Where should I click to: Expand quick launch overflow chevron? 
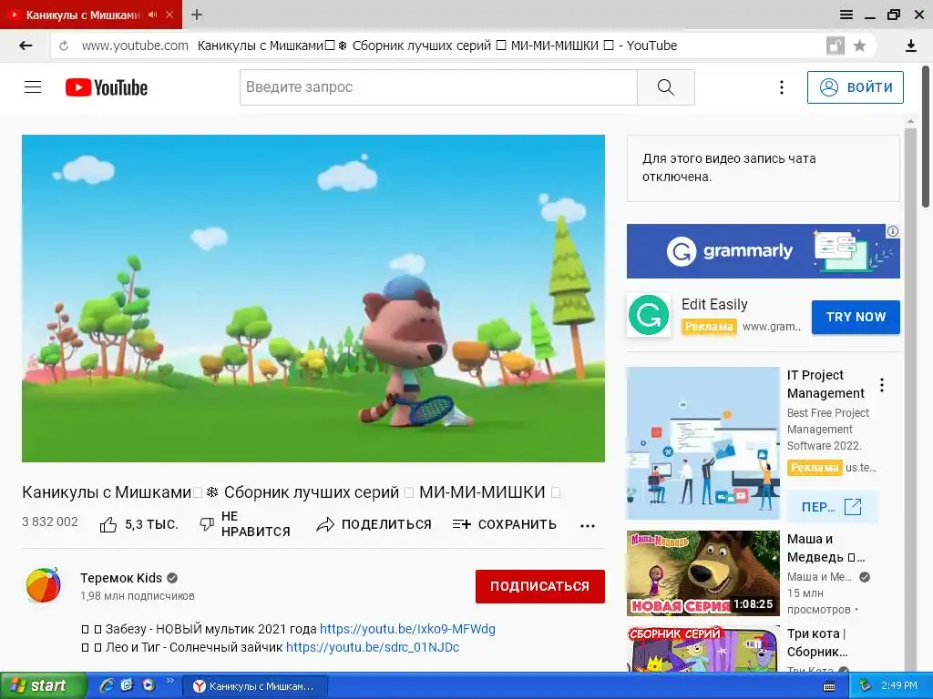point(169,681)
